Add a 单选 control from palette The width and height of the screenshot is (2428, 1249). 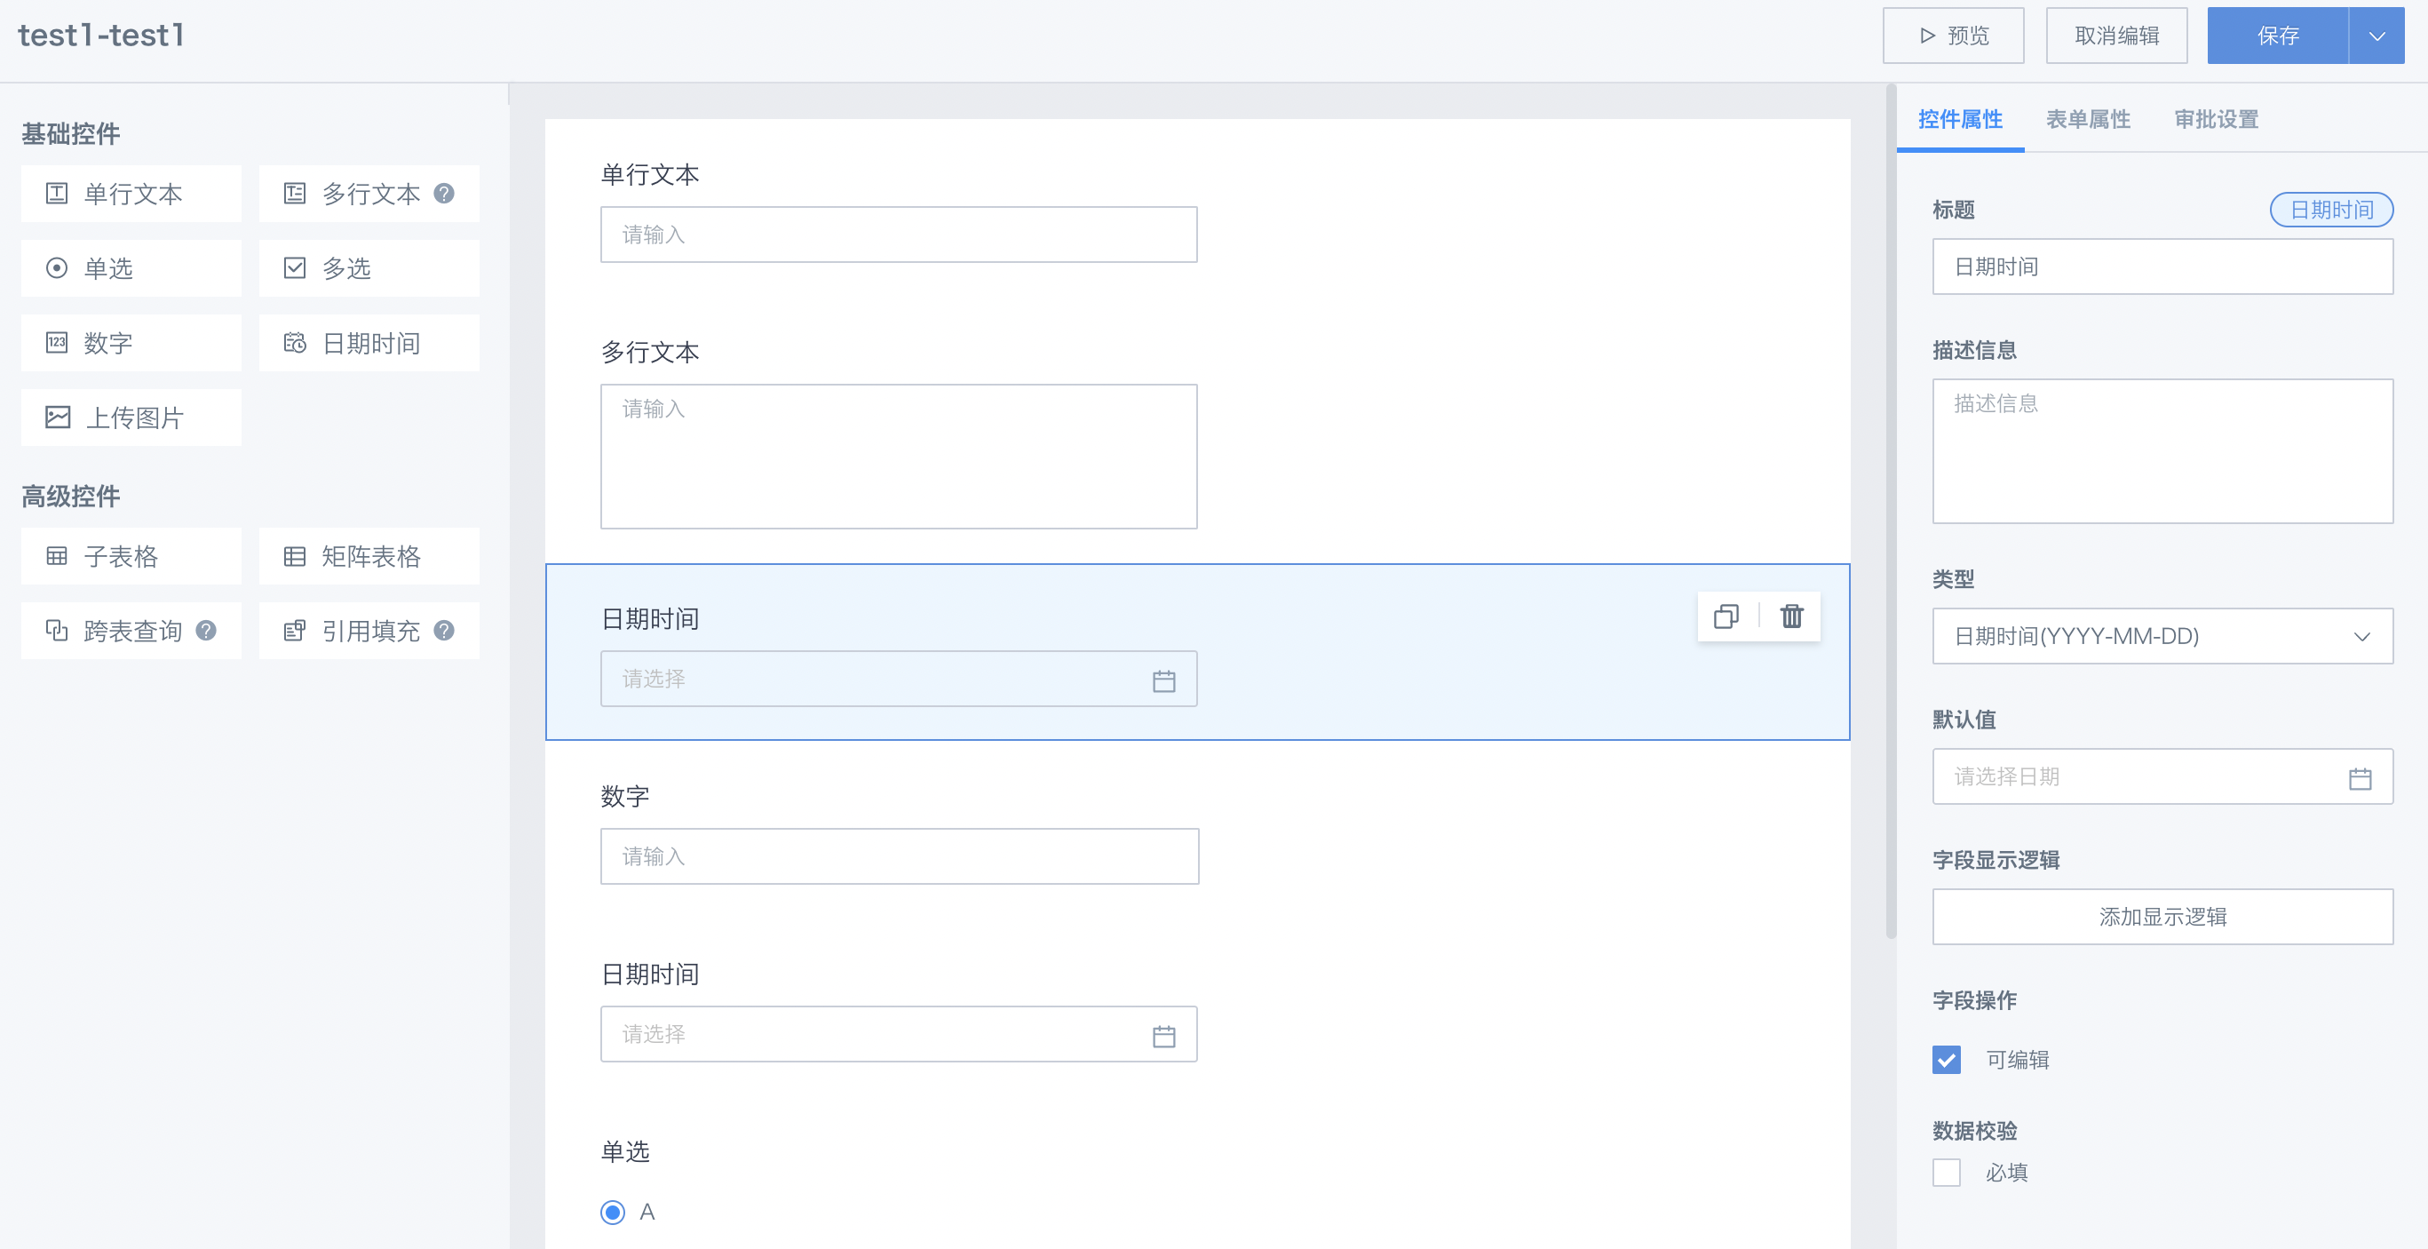click(x=131, y=268)
